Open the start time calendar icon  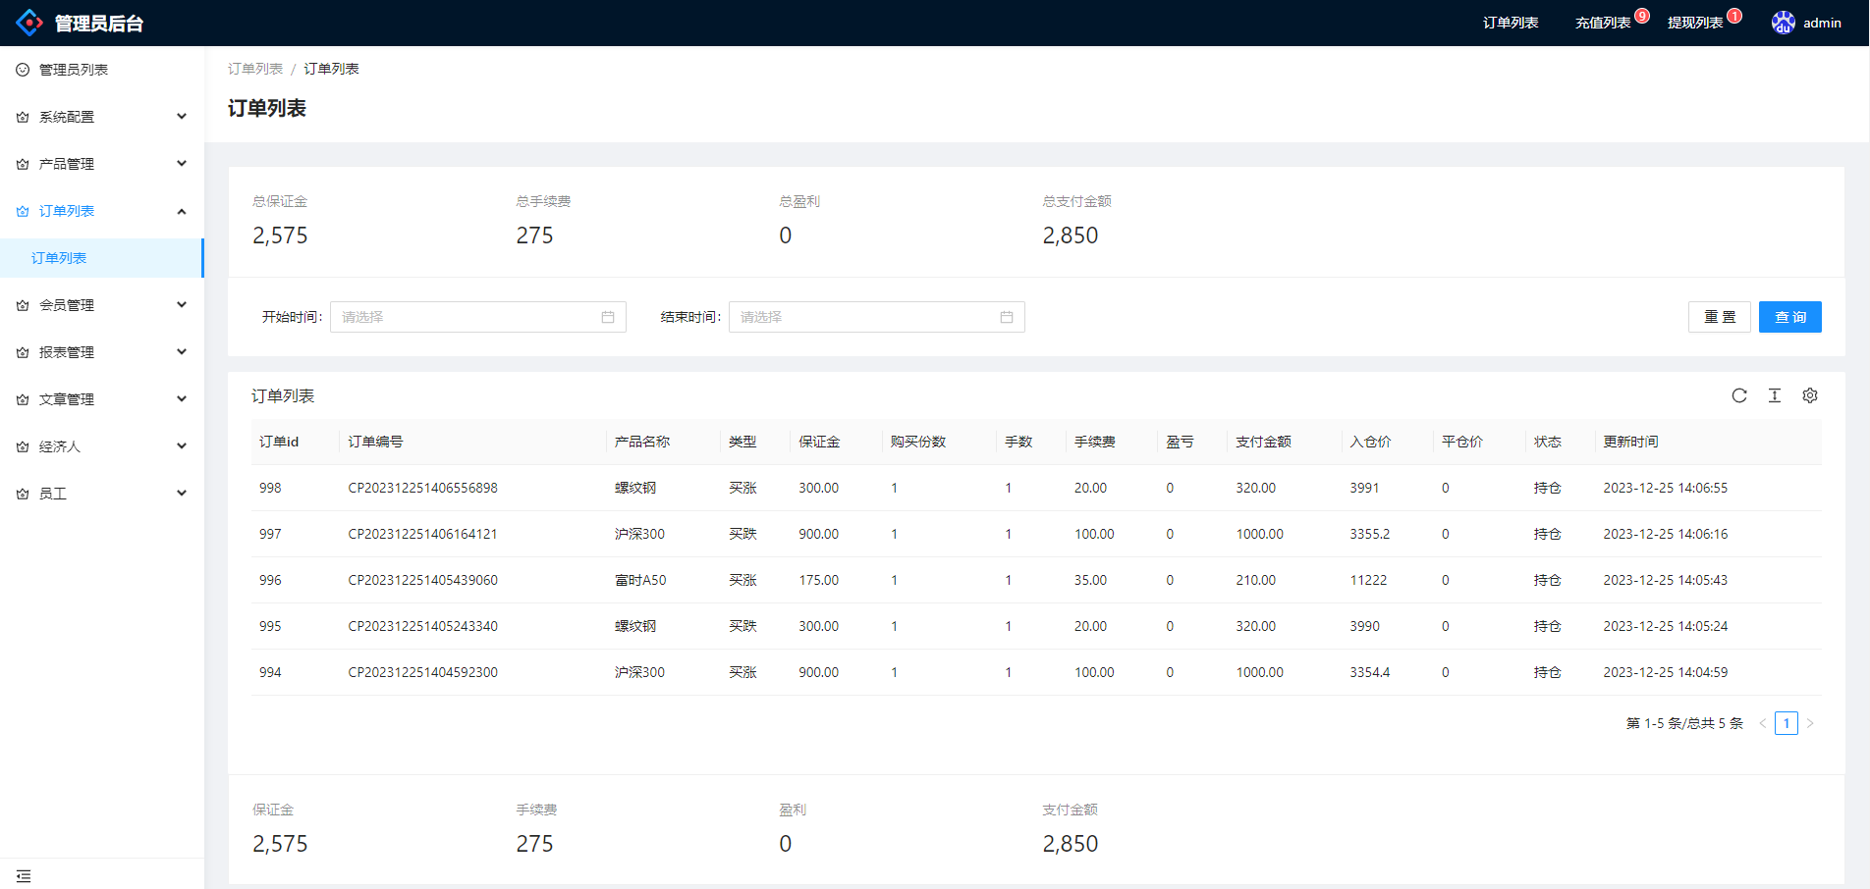point(607,317)
